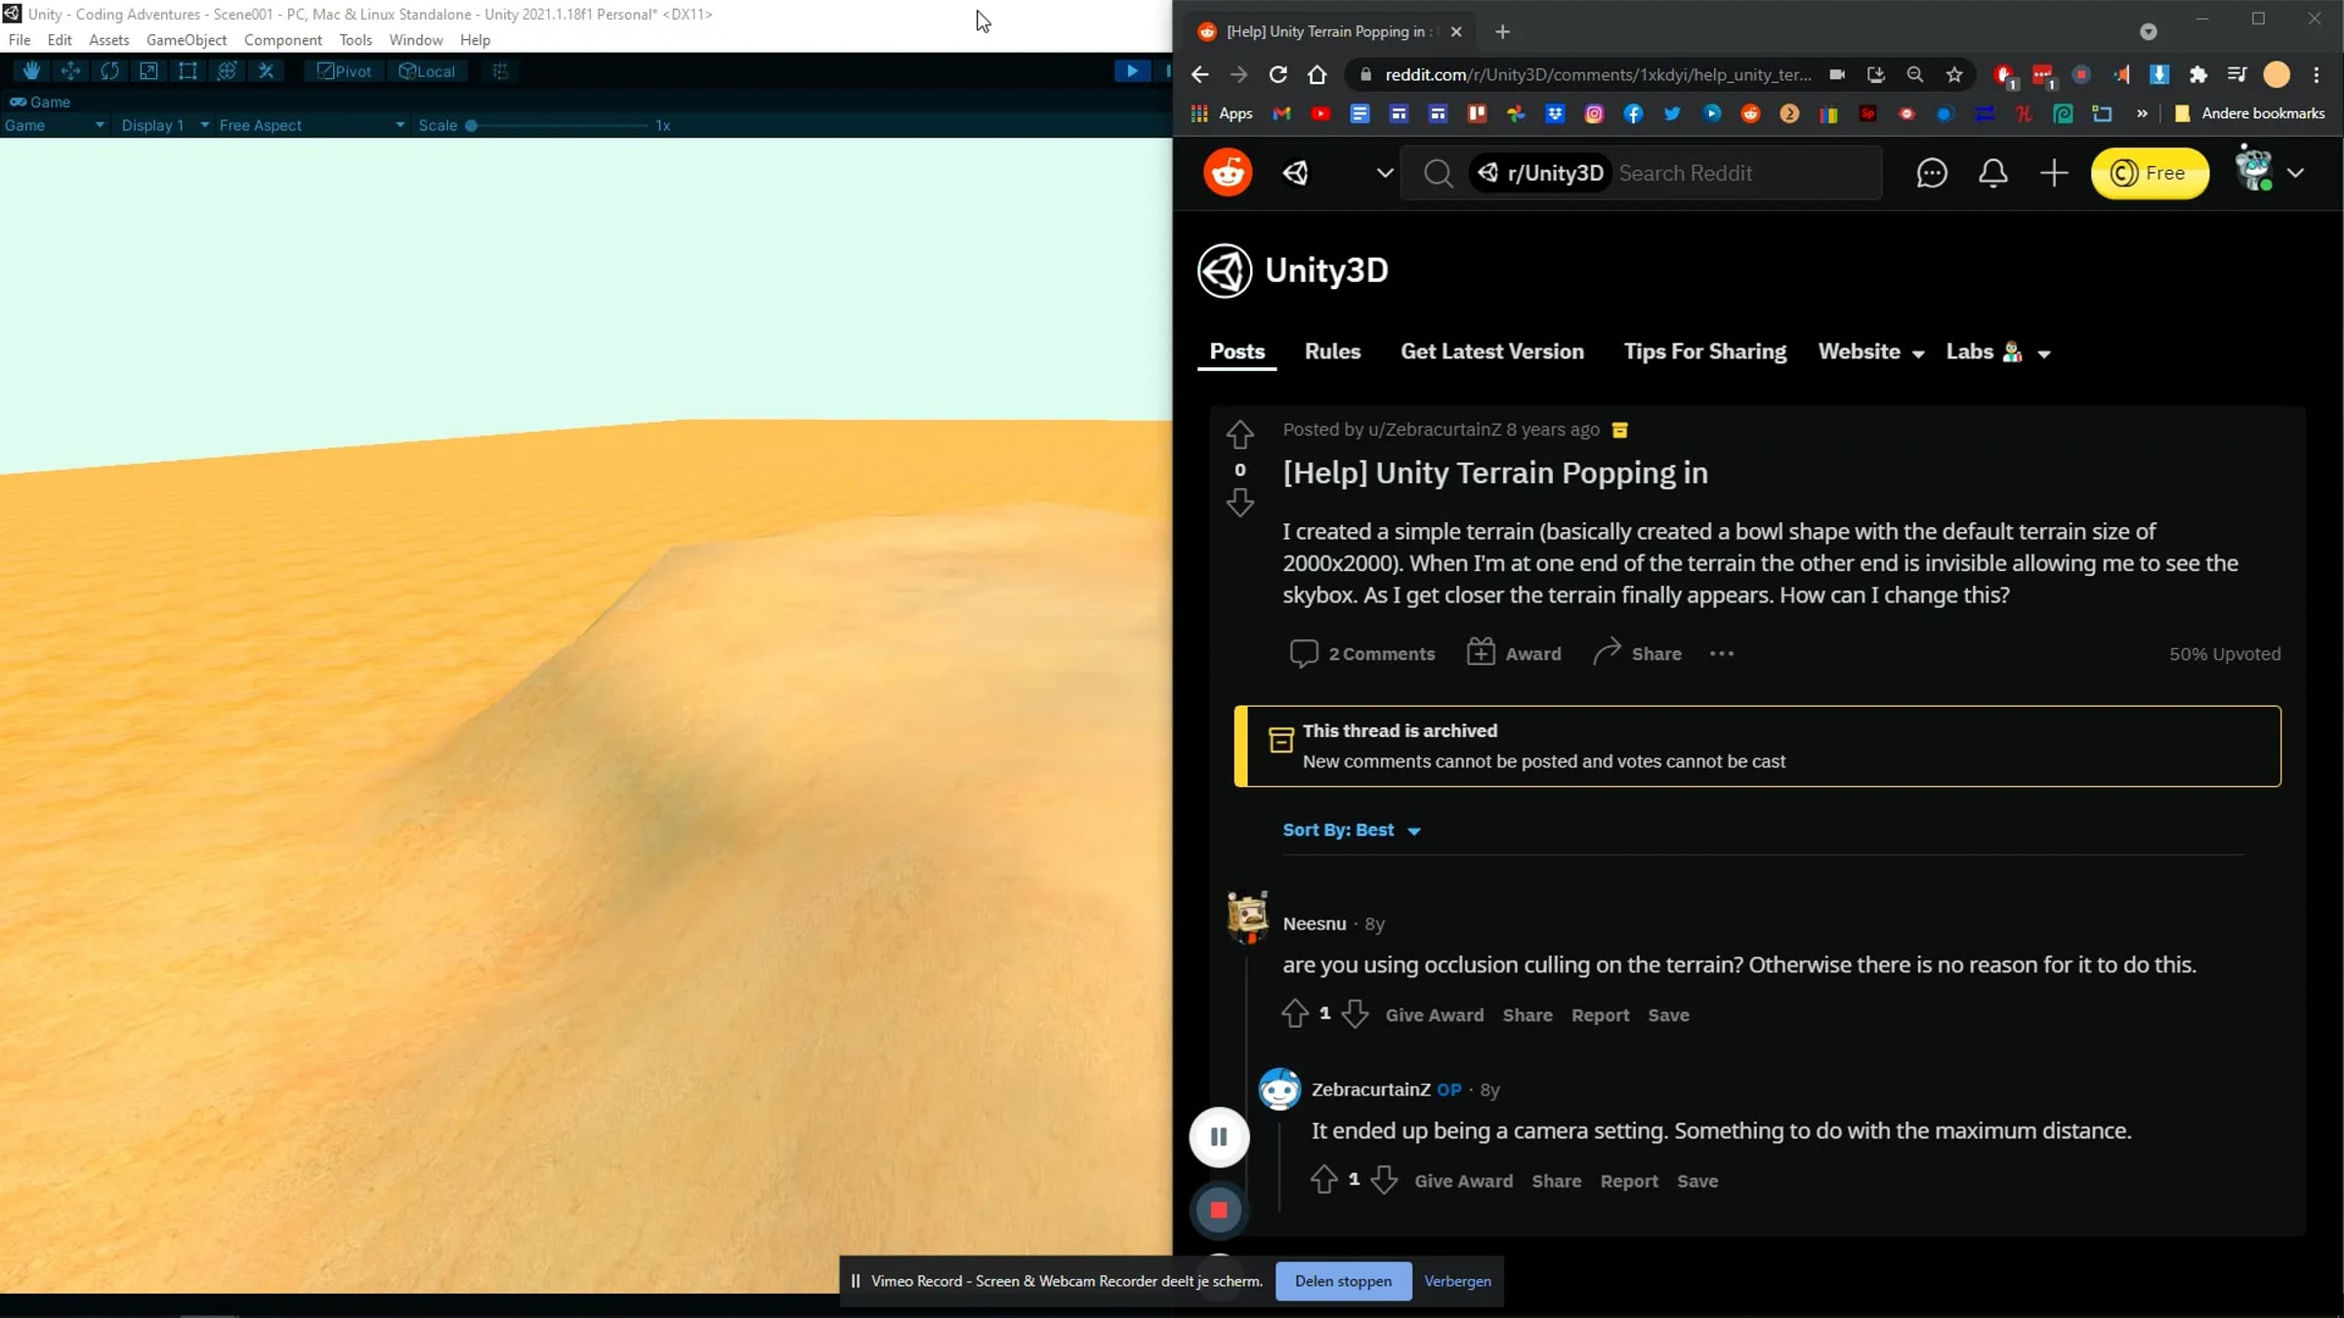Close the Unity Terrain Popping Reddit tab
Image resolution: width=2344 pixels, height=1318 pixels.
point(1456,32)
